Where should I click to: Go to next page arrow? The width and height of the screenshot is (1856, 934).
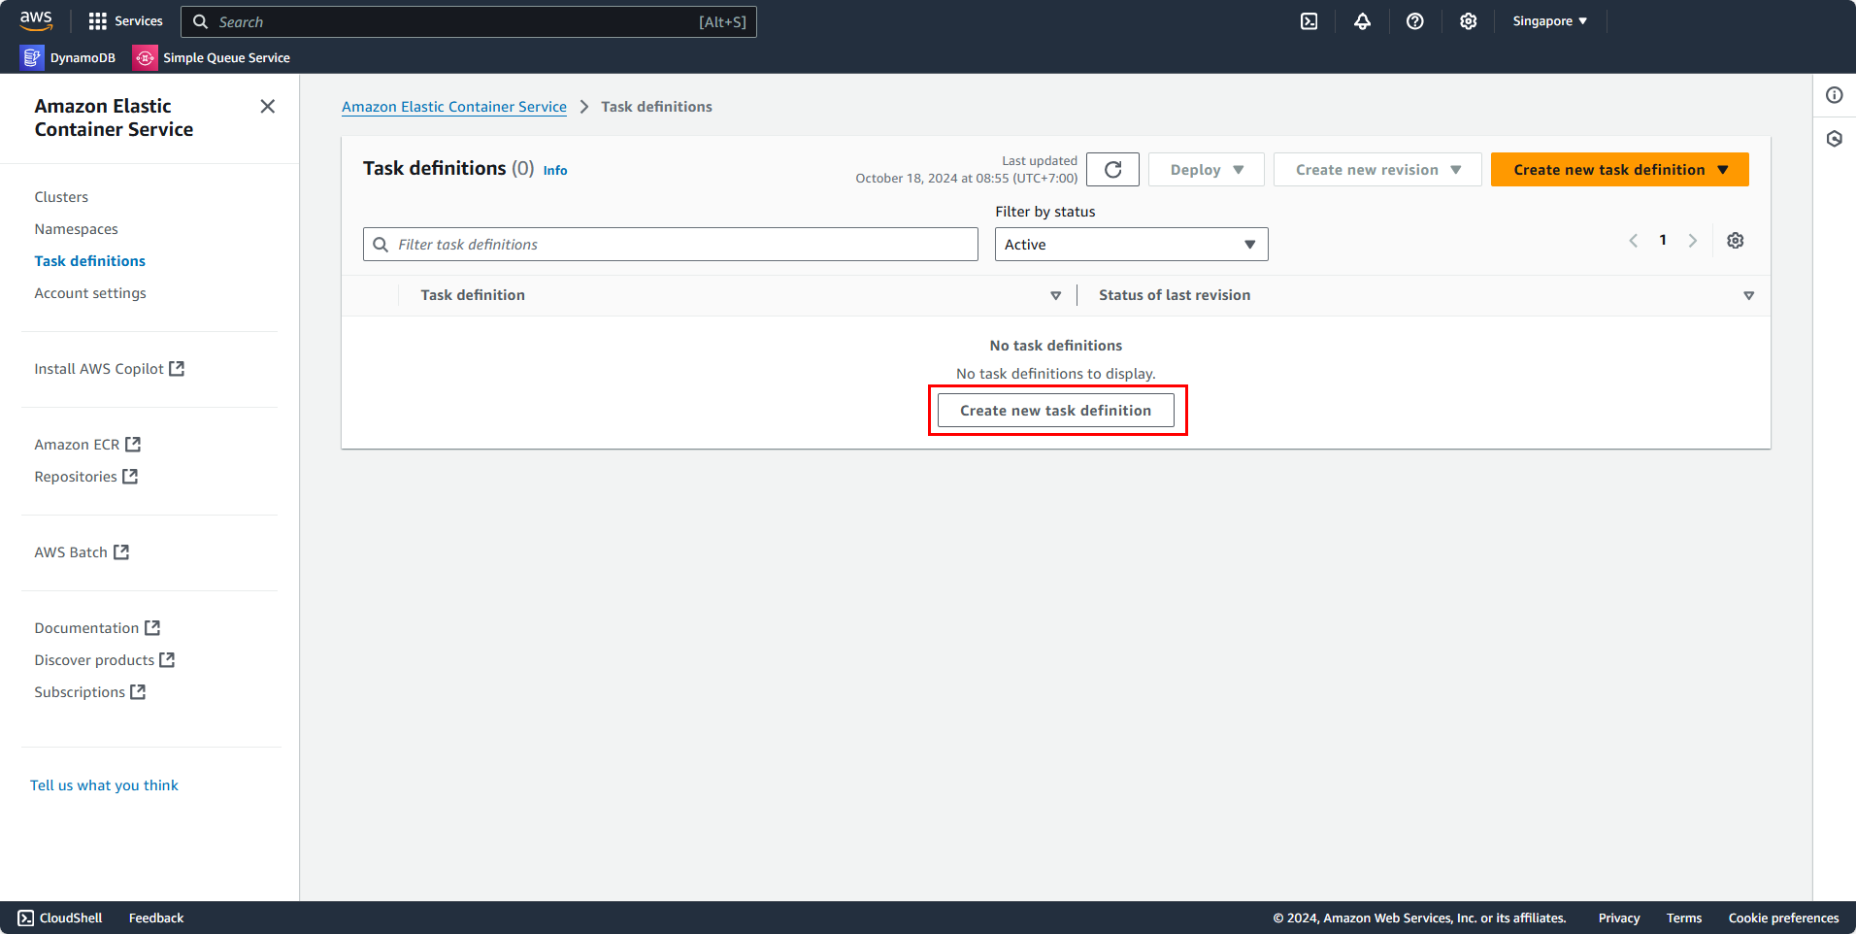pos(1693,241)
